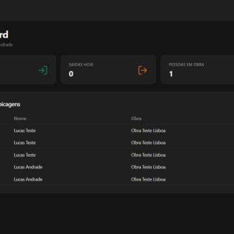Click the orange exit icon in Saídas Hoje card

pos(142,70)
